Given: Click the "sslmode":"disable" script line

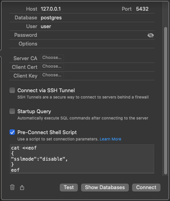Looking at the screenshot, I should 40,159.
